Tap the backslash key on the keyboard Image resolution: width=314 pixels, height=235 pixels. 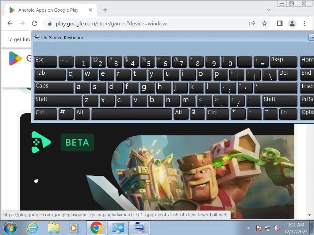pos(269,75)
